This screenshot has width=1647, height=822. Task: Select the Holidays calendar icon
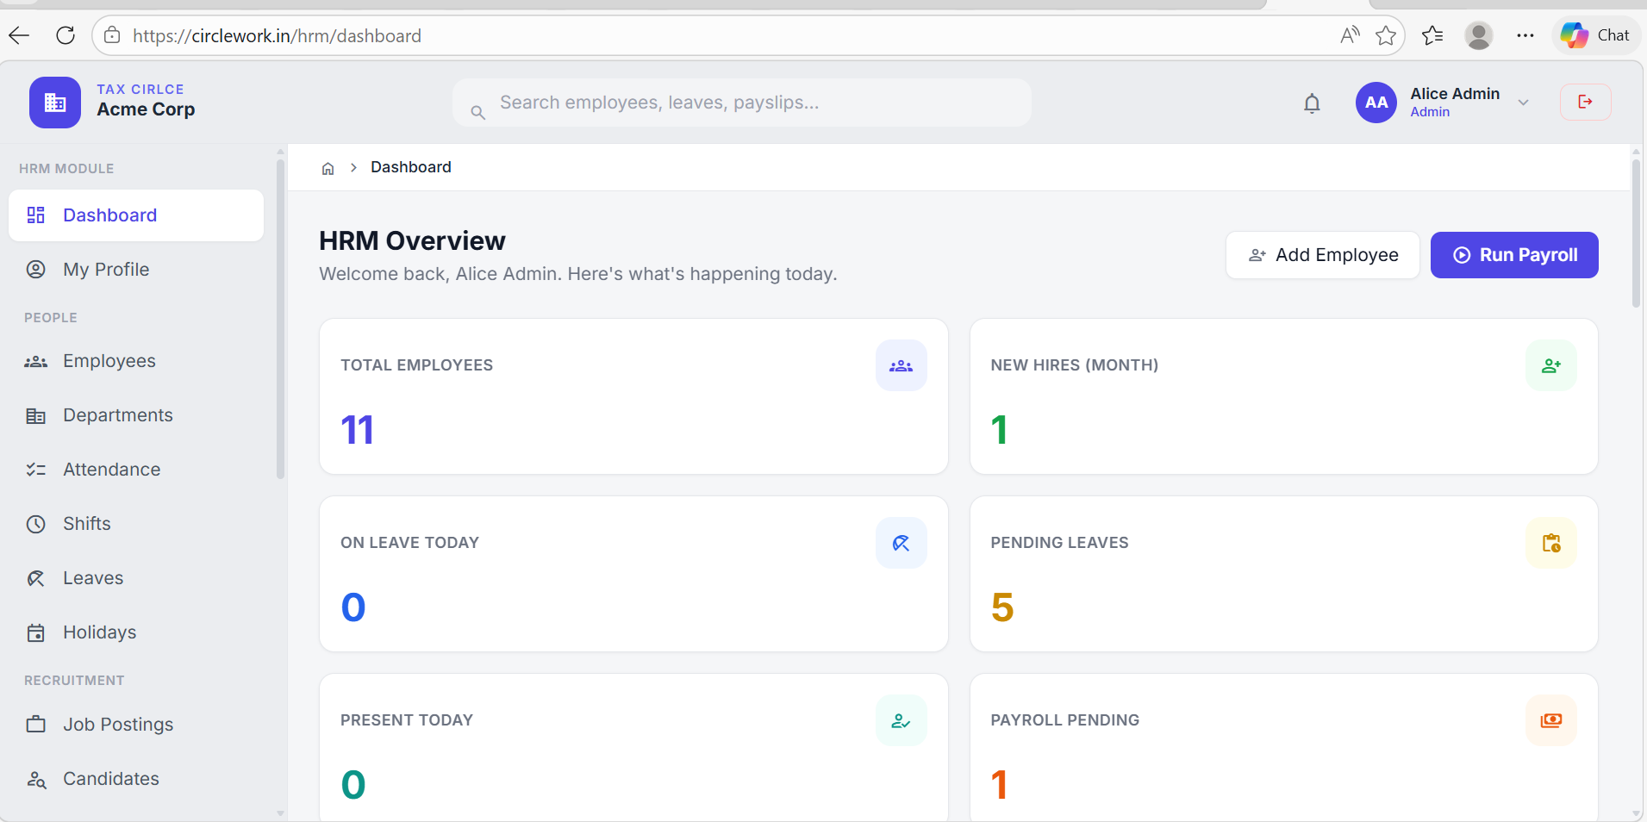point(35,632)
